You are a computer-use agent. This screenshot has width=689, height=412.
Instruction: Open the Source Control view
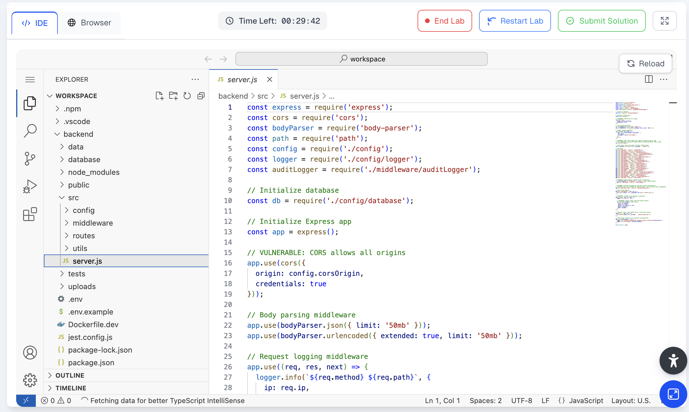pos(30,159)
